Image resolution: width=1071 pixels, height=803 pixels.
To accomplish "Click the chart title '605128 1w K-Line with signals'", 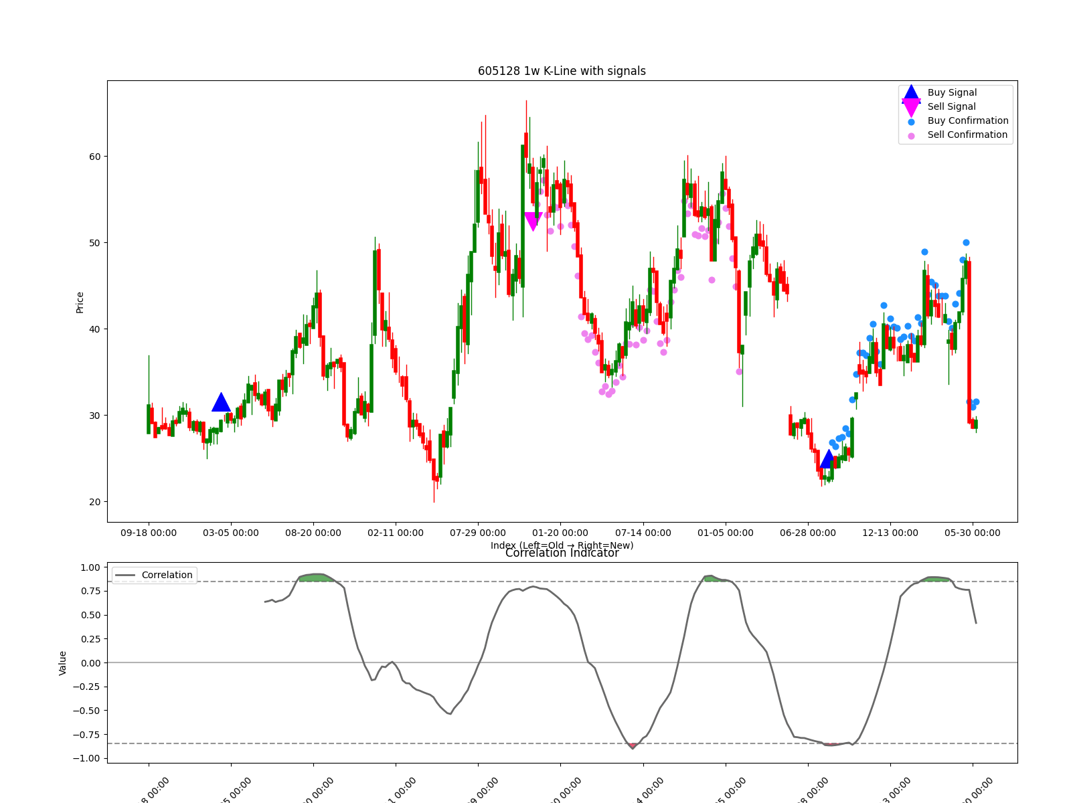I will point(562,71).
